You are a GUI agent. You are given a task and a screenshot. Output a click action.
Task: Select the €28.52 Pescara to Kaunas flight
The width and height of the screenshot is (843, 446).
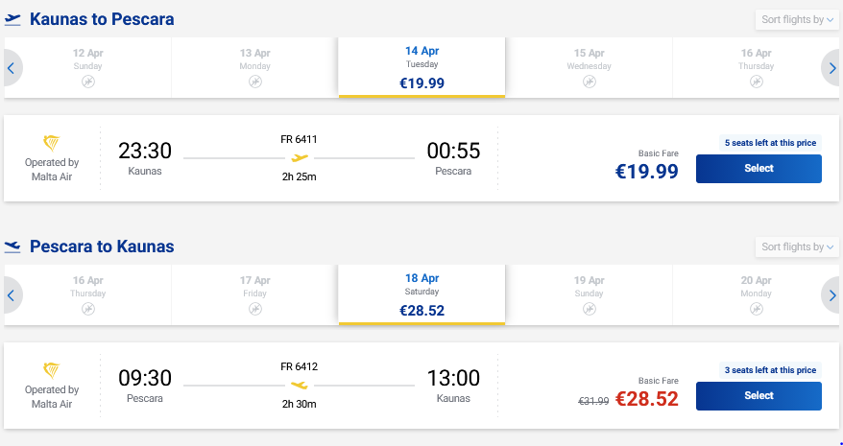[759, 396]
